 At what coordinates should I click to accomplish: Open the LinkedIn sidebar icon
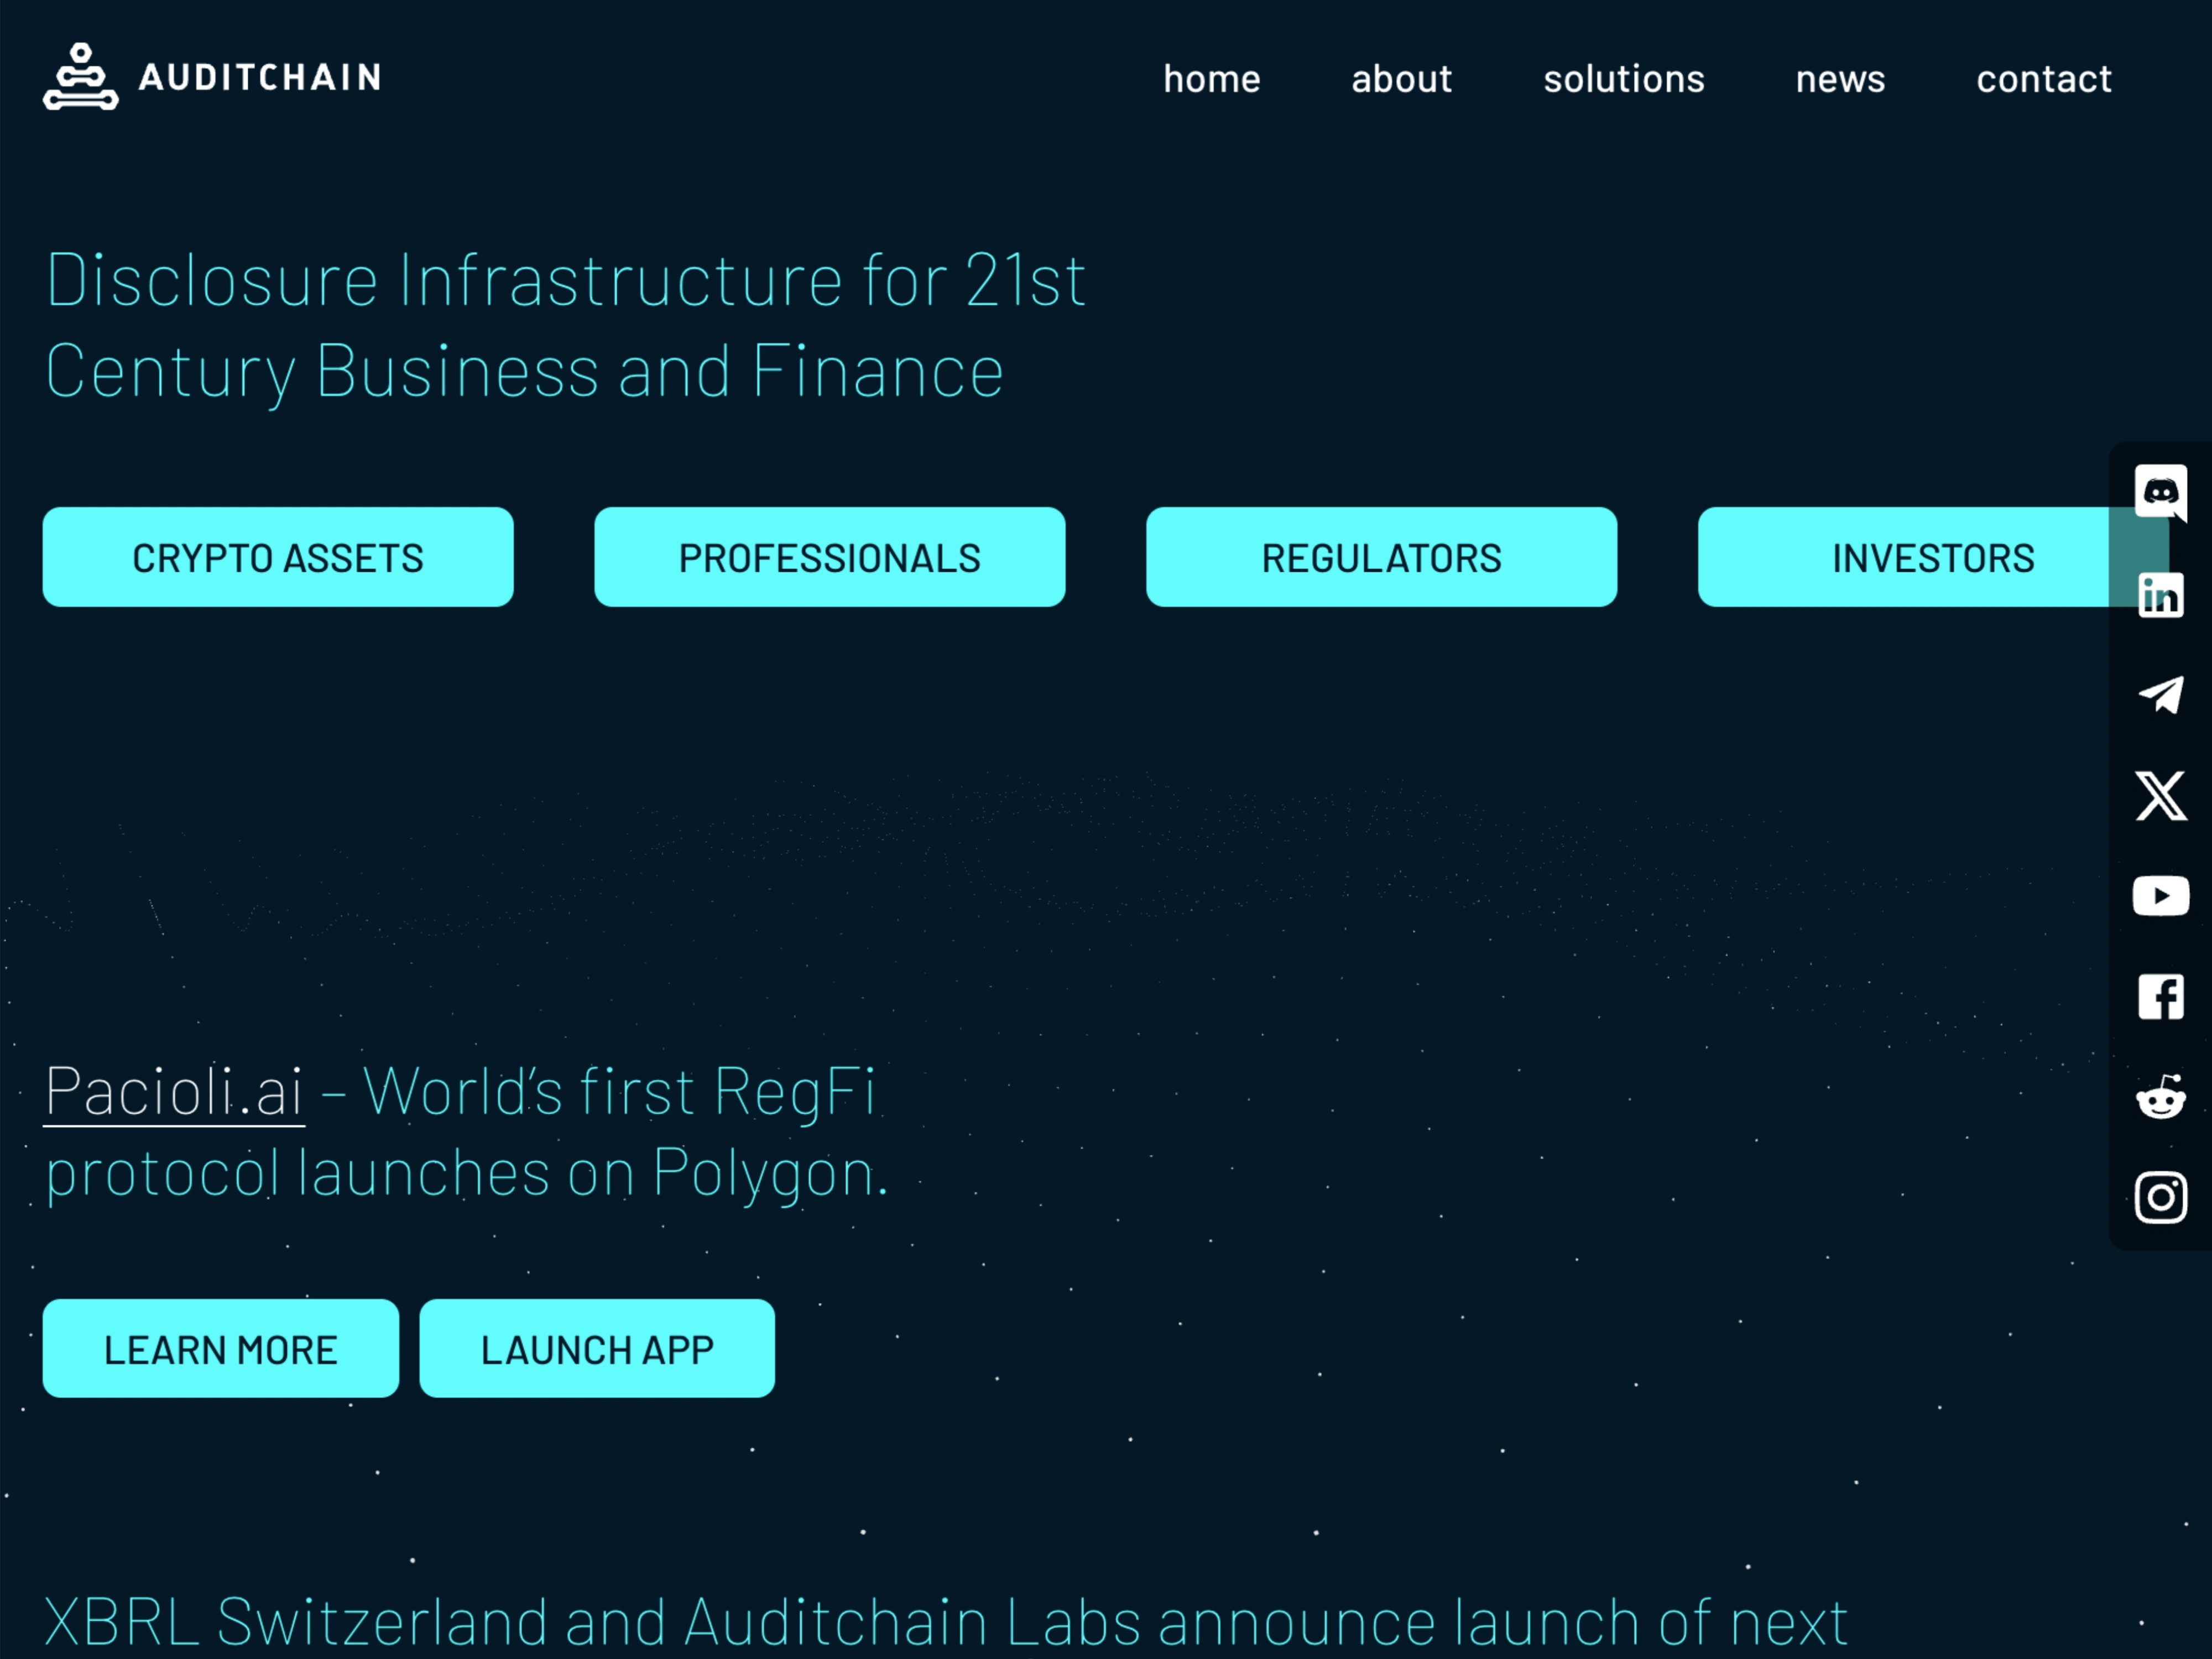click(x=2160, y=596)
